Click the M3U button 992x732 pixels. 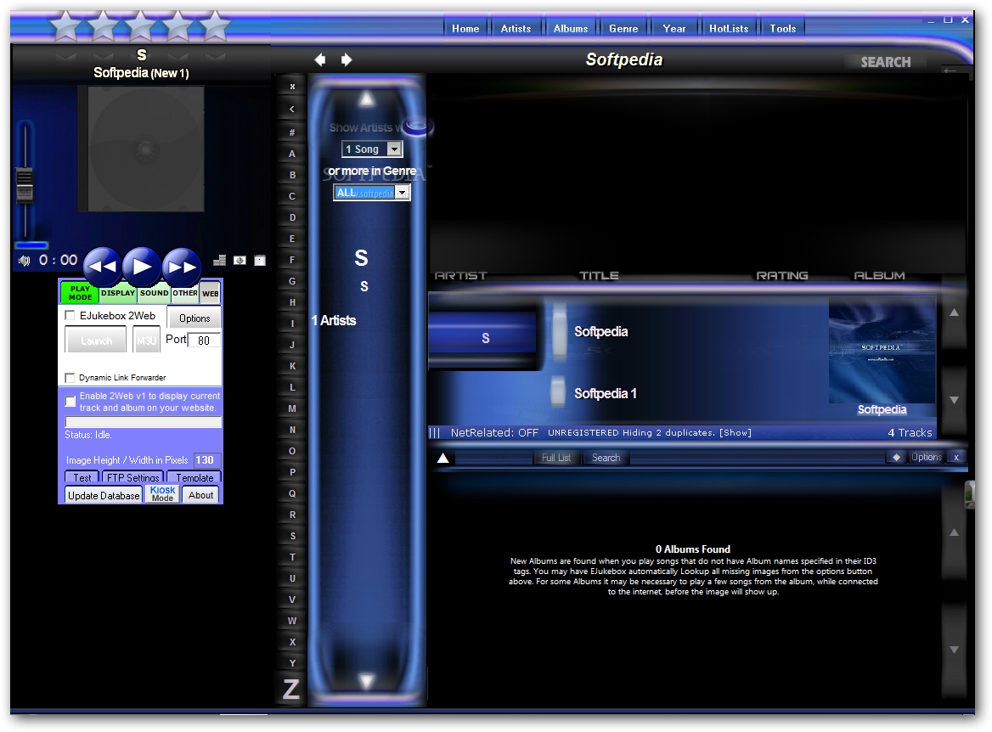(x=147, y=341)
